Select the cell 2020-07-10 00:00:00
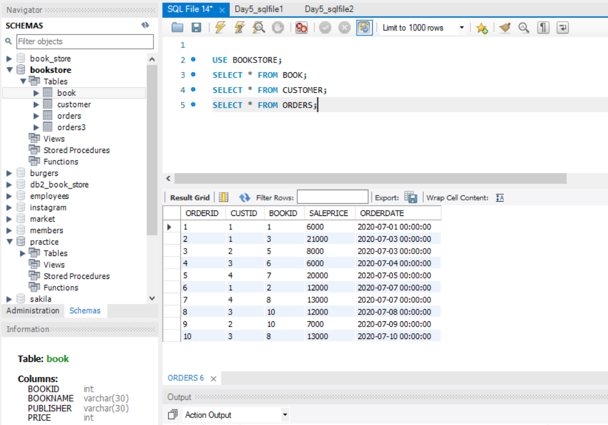This screenshot has width=608, height=425. (397, 336)
